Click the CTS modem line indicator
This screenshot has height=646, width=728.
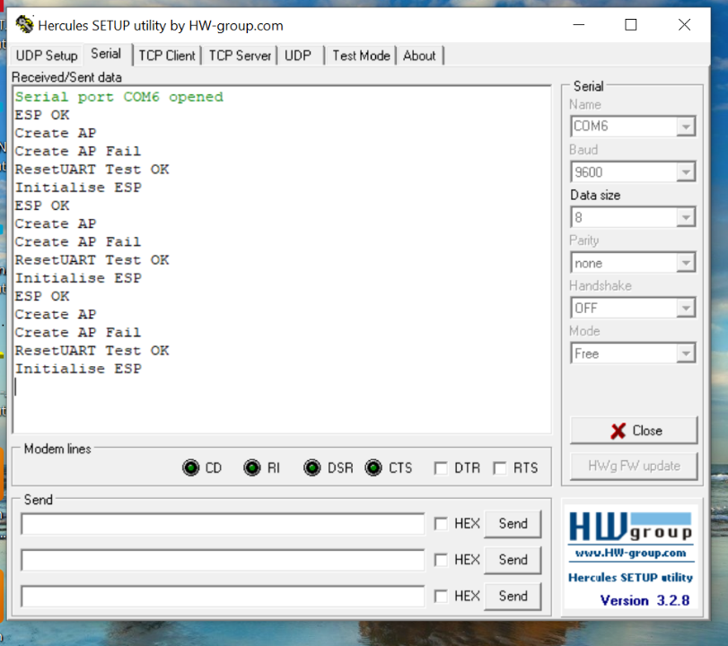pos(373,467)
